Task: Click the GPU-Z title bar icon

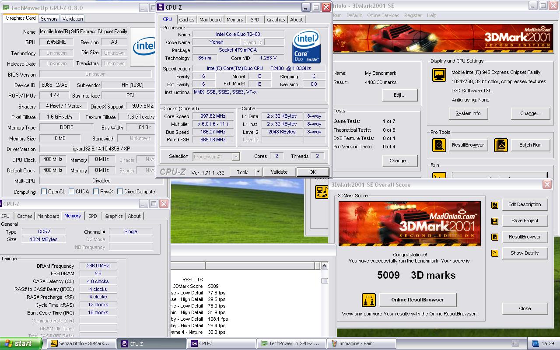Action: pos(5,7)
